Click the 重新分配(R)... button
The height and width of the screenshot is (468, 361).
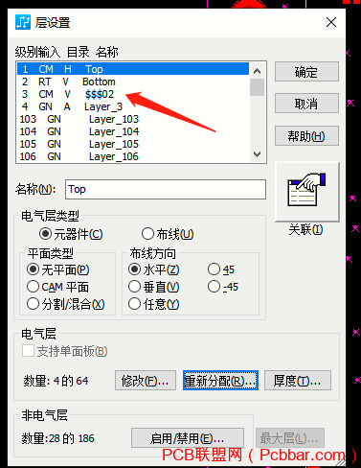click(220, 381)
